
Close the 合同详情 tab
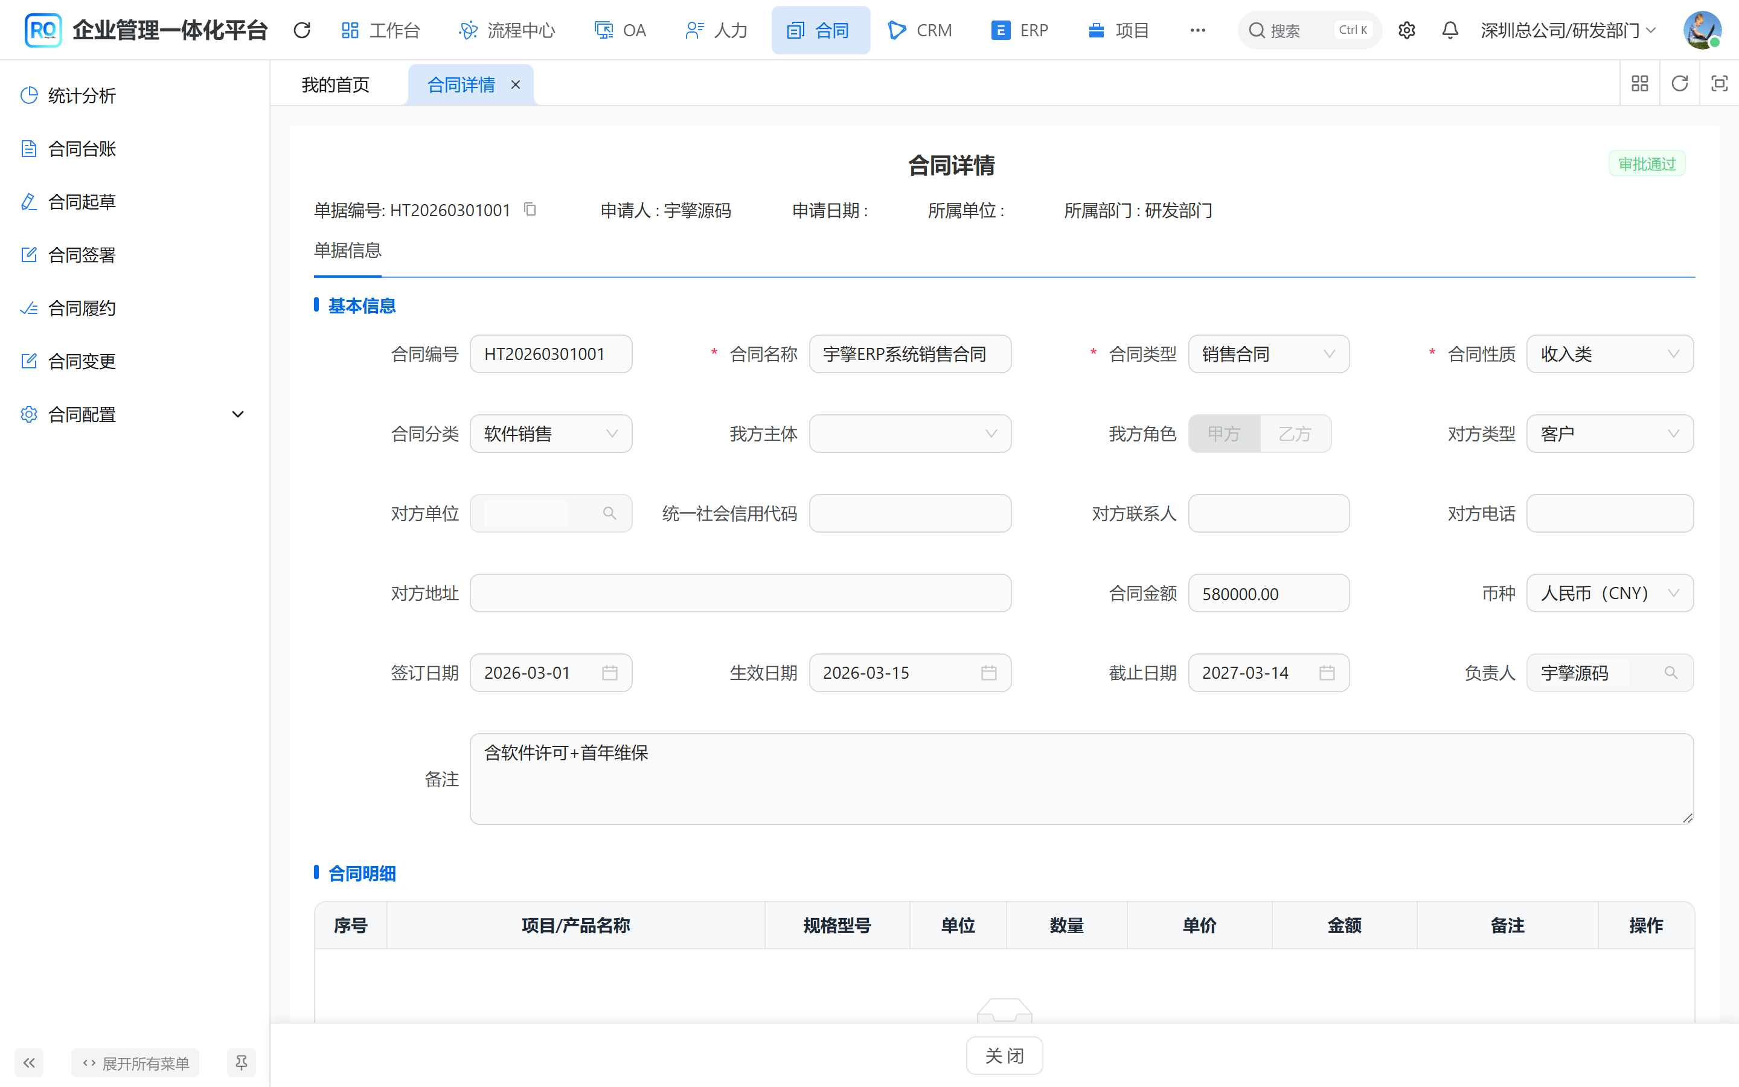[x=515, y=85]
